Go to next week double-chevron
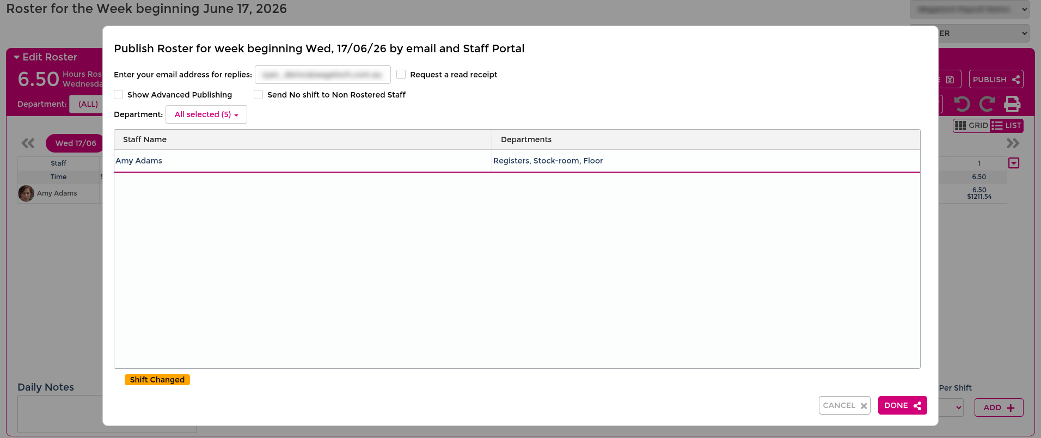 pos(1013,143)
